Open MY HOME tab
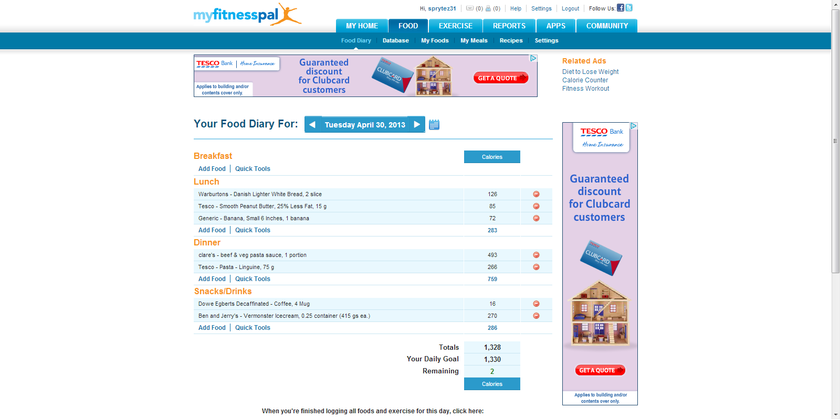The image size is (840, 419). click(x=362, y=26)
